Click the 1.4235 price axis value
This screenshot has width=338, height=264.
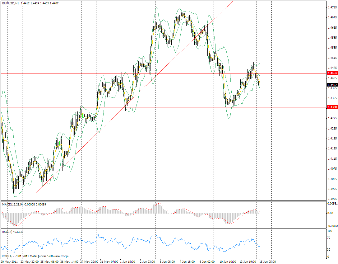point(332,129)
